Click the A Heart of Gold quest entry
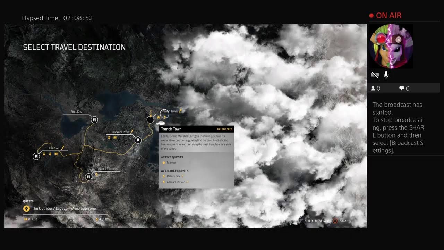 coord(176,182)
